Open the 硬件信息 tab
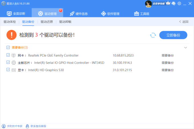 click(79, 14)
